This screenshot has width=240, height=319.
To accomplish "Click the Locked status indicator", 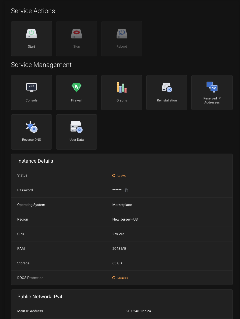I will [119, 175].
